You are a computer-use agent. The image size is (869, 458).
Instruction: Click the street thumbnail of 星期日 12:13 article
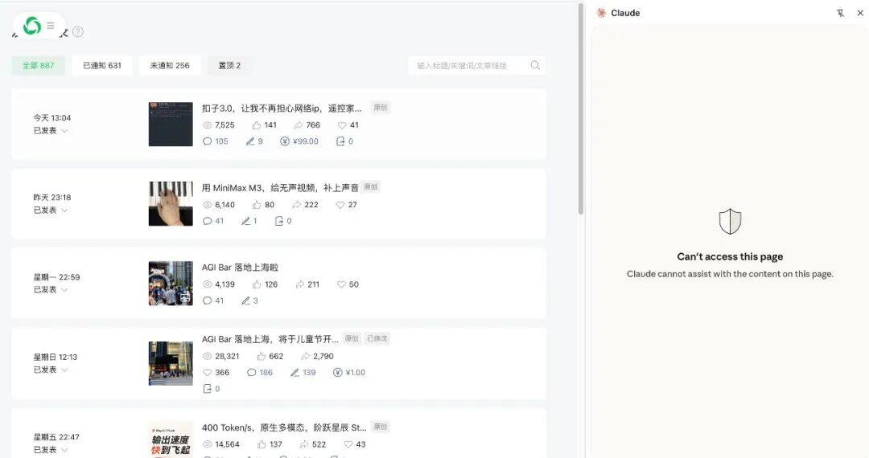click(171, 363)
